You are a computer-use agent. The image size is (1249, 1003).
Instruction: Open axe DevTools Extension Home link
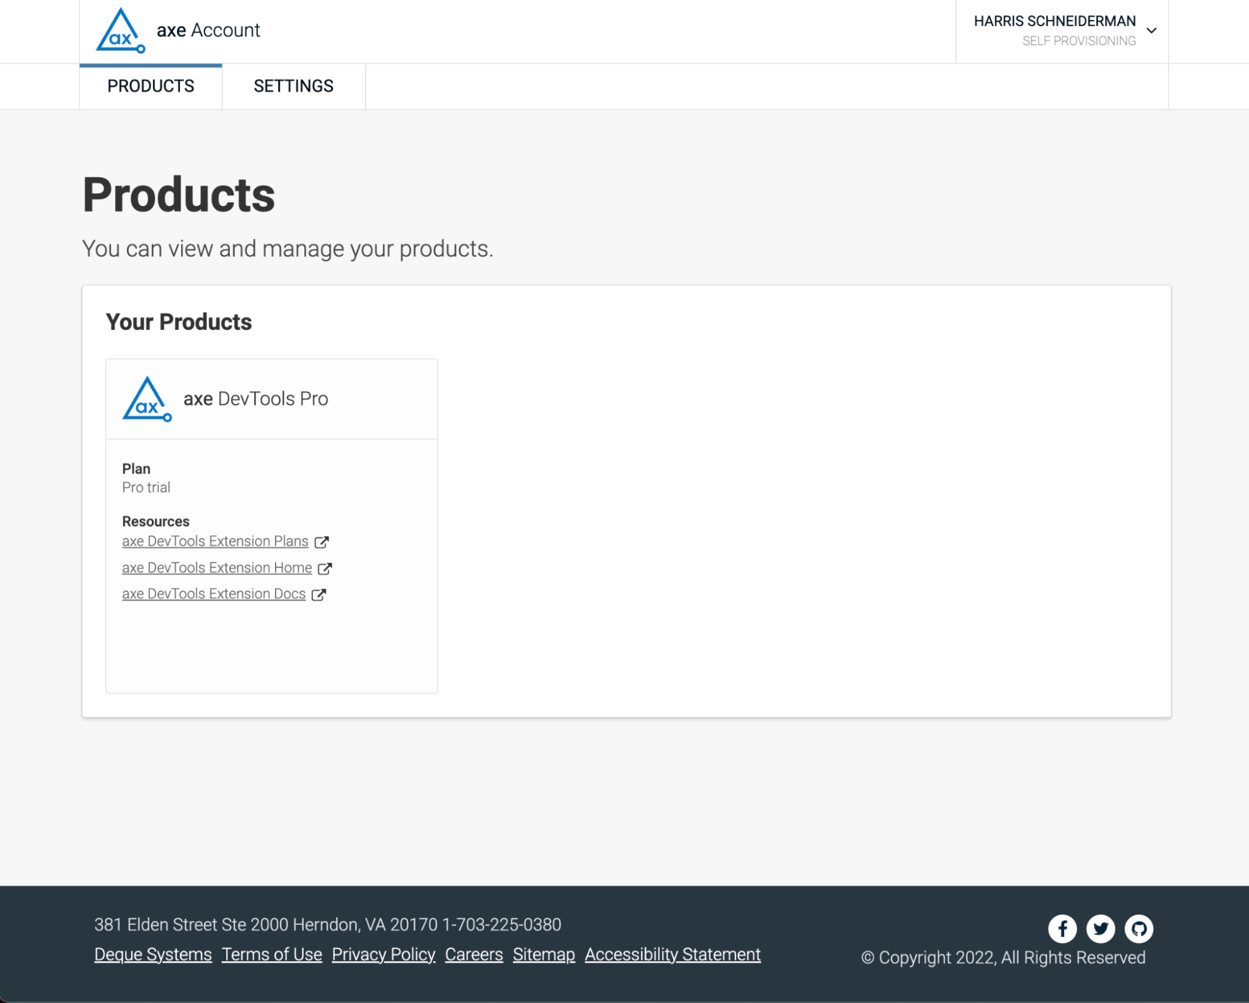[217, 567]
